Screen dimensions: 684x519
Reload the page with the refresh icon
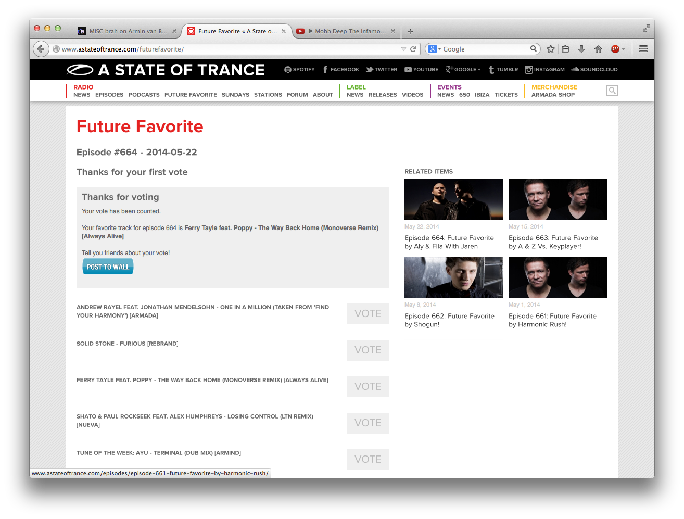(413, 49)
